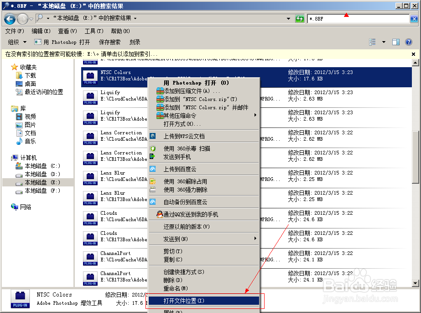This screenshot has height=313, width=421.
Task: Open the view options dropdown arrow
Action: [384, 42]
